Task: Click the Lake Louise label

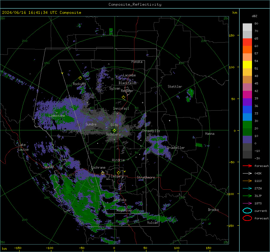Action: [23, 147]
